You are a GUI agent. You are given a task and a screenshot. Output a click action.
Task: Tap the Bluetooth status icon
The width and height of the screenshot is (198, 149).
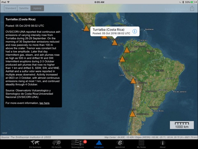(183, 2)
